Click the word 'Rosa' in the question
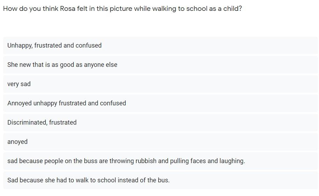Viewport: 319px width, 196px height. coord(68,8)
